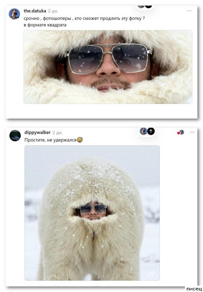Viewport: 203px width, 292px height.
Task: Click black up-arrow button atop first post
Action: [148, 7]
